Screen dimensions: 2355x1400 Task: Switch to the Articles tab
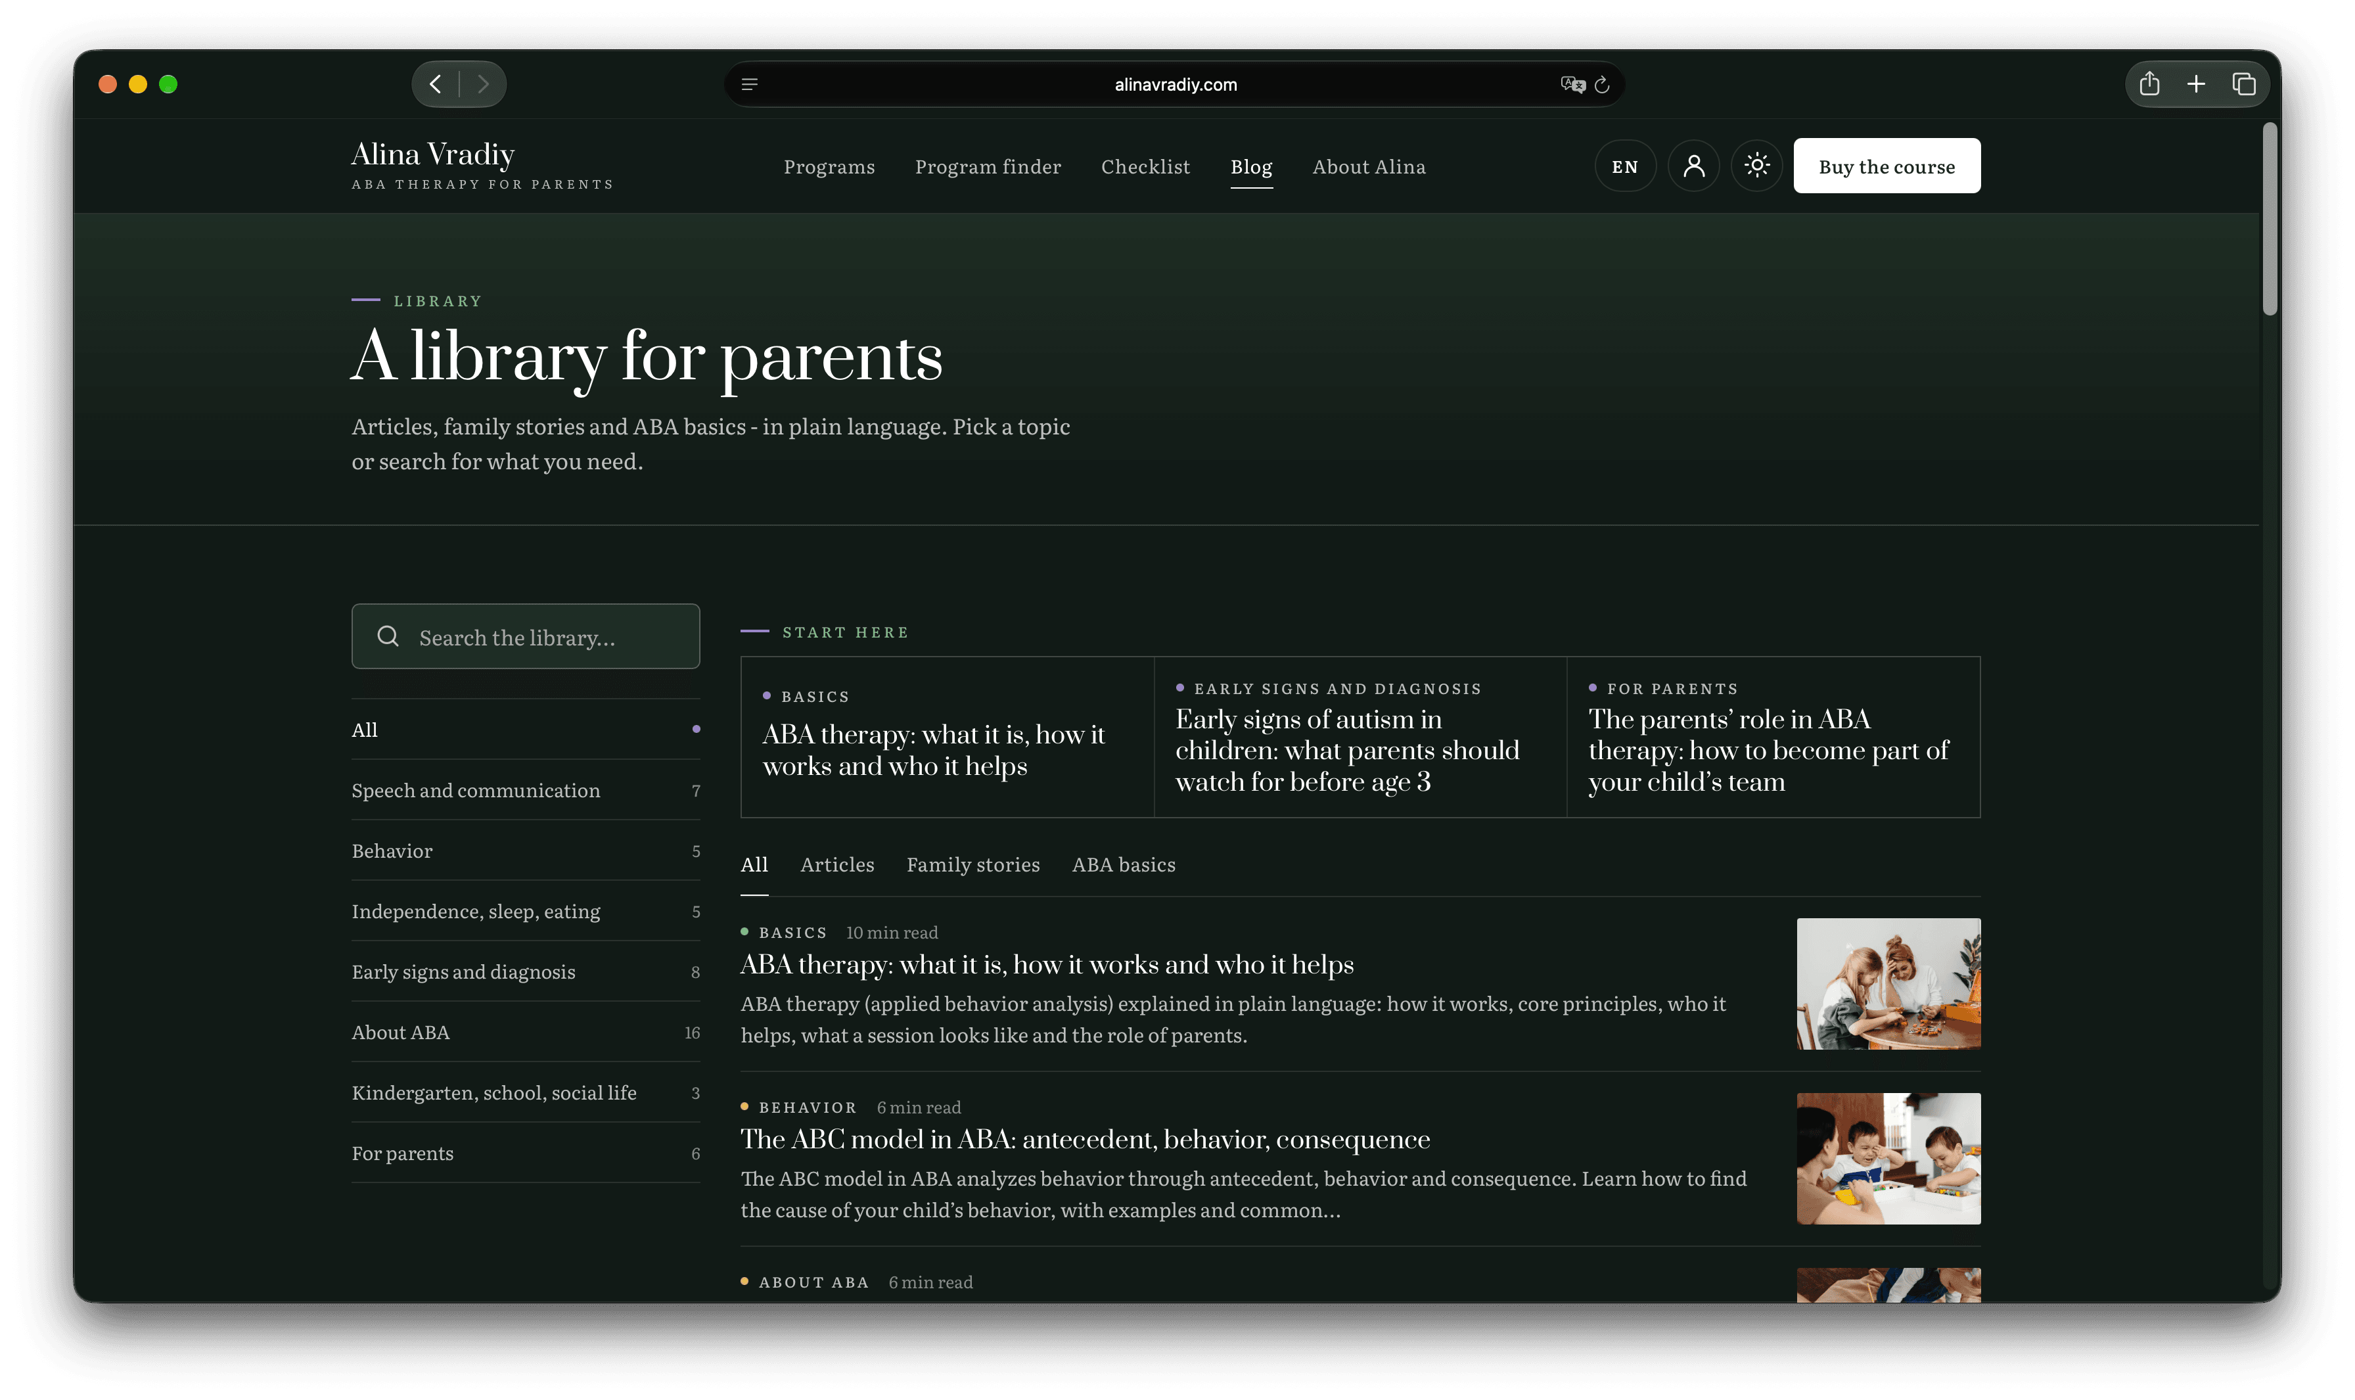(836, 864)
